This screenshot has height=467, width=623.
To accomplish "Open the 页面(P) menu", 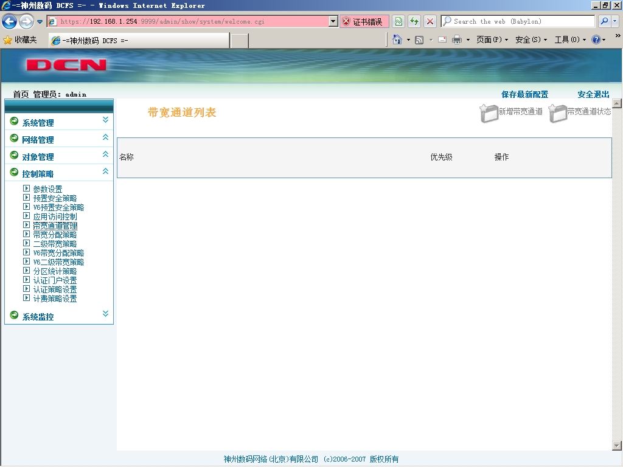I will pyautogui.click(x=492, y=40).
